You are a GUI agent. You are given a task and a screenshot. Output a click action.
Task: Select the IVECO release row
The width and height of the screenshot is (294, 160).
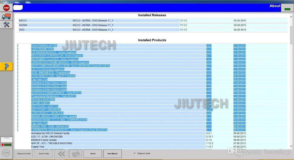point(152,21)
